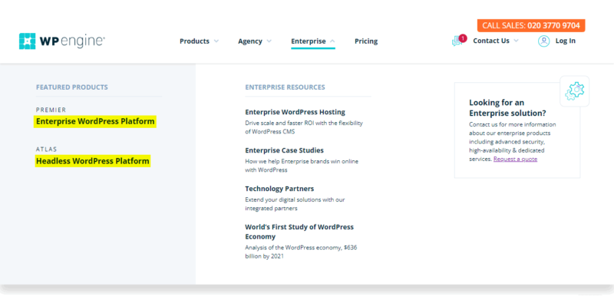Open Headless WordPress Platform link
Image resolution: width=614 pixels, height=296 pixels.
tap(93, 161)
